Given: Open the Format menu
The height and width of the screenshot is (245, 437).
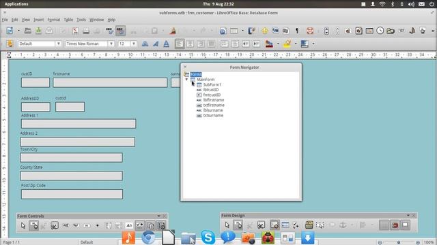Looking at the screenshot, I should [x=53, y=20].
